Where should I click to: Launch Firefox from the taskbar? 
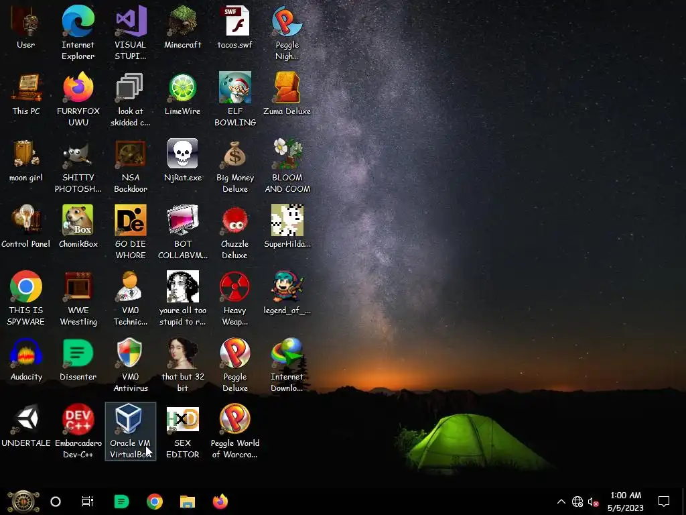click(220, 502)
